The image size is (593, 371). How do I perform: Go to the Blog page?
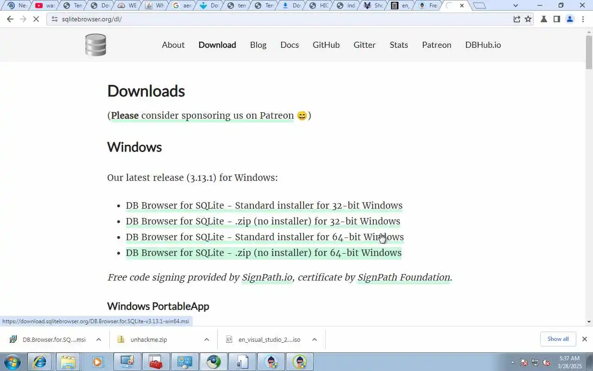coord(258,45)
